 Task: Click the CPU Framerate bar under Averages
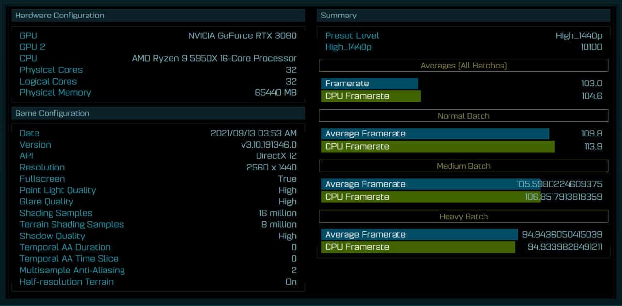point(371,96)
